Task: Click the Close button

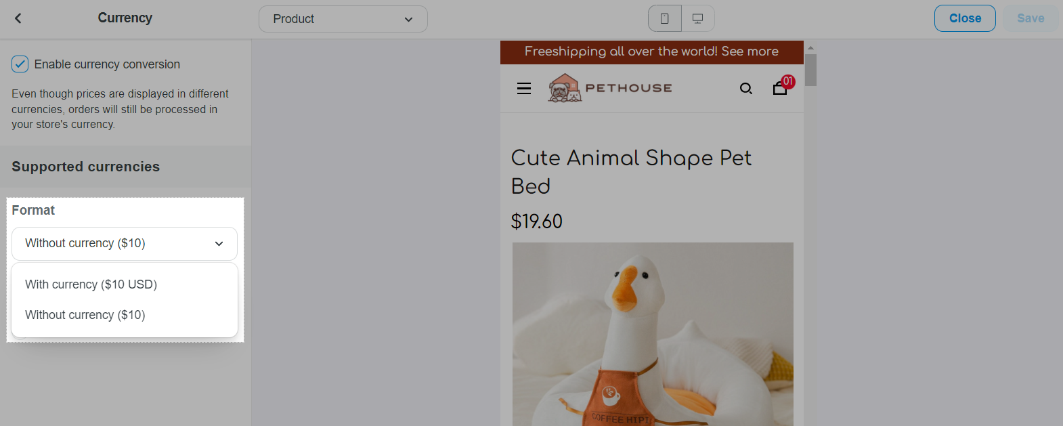Action: click(965, 18)
